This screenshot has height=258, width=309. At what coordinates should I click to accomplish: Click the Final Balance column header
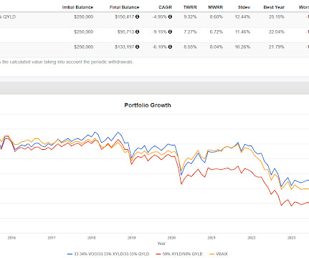point(124,7)
